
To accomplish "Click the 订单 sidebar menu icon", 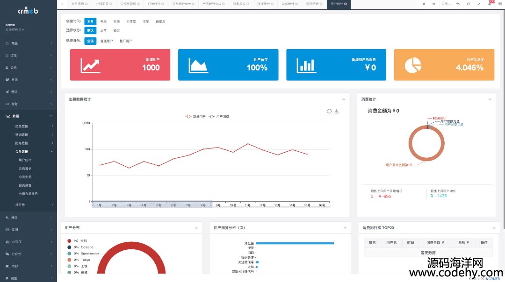I will pyautogui.click(x=7, y=55).
